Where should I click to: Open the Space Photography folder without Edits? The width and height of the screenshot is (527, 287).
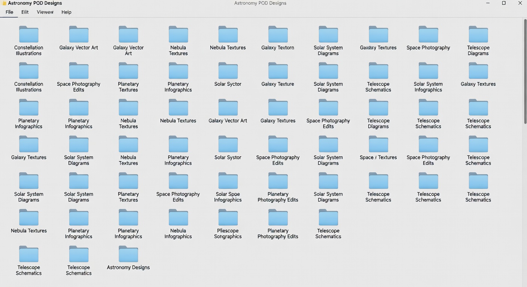[x=428, y=38]
